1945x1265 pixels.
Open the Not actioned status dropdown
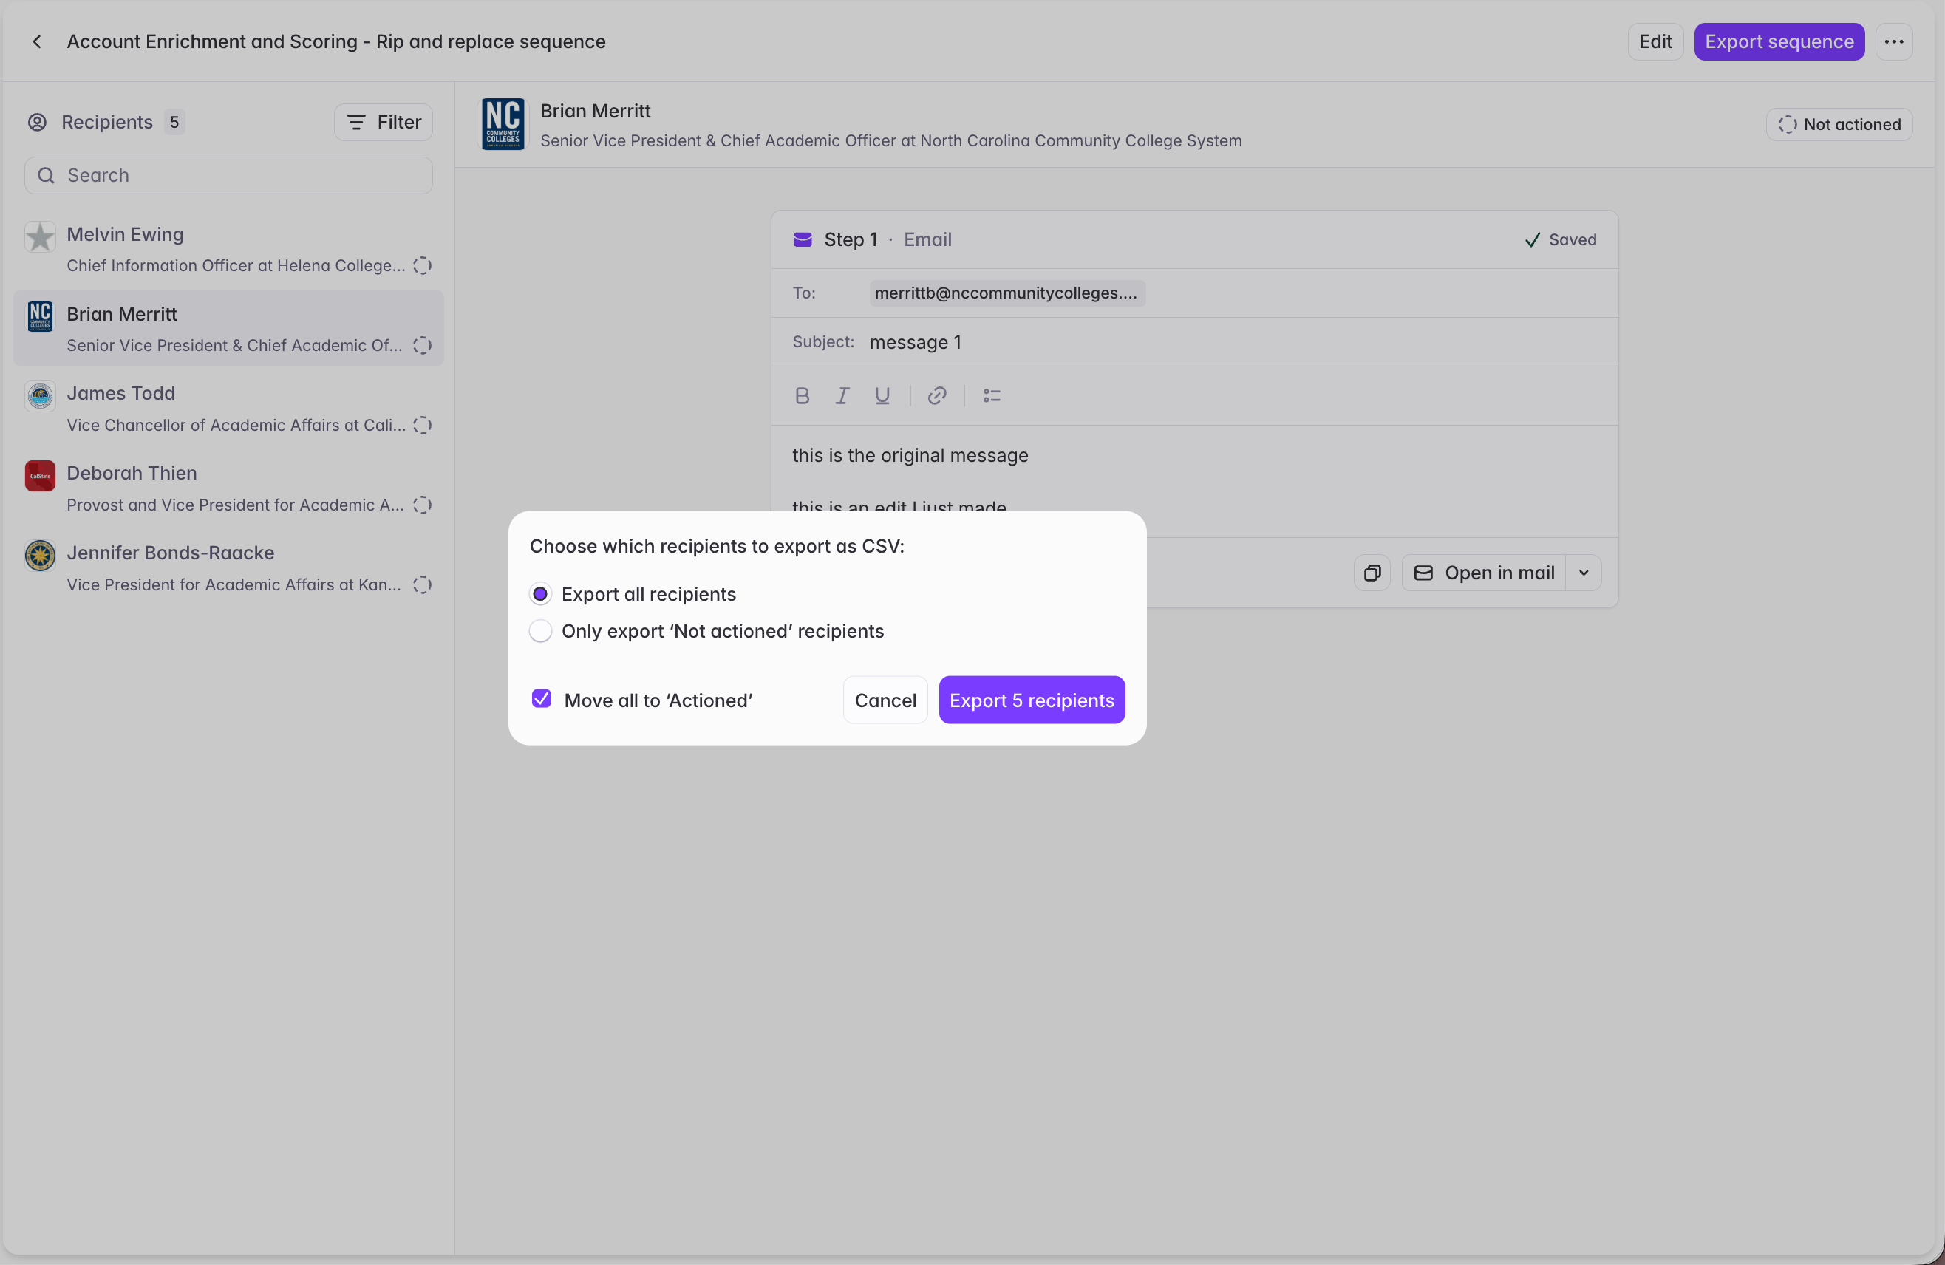coord(1839,124)
